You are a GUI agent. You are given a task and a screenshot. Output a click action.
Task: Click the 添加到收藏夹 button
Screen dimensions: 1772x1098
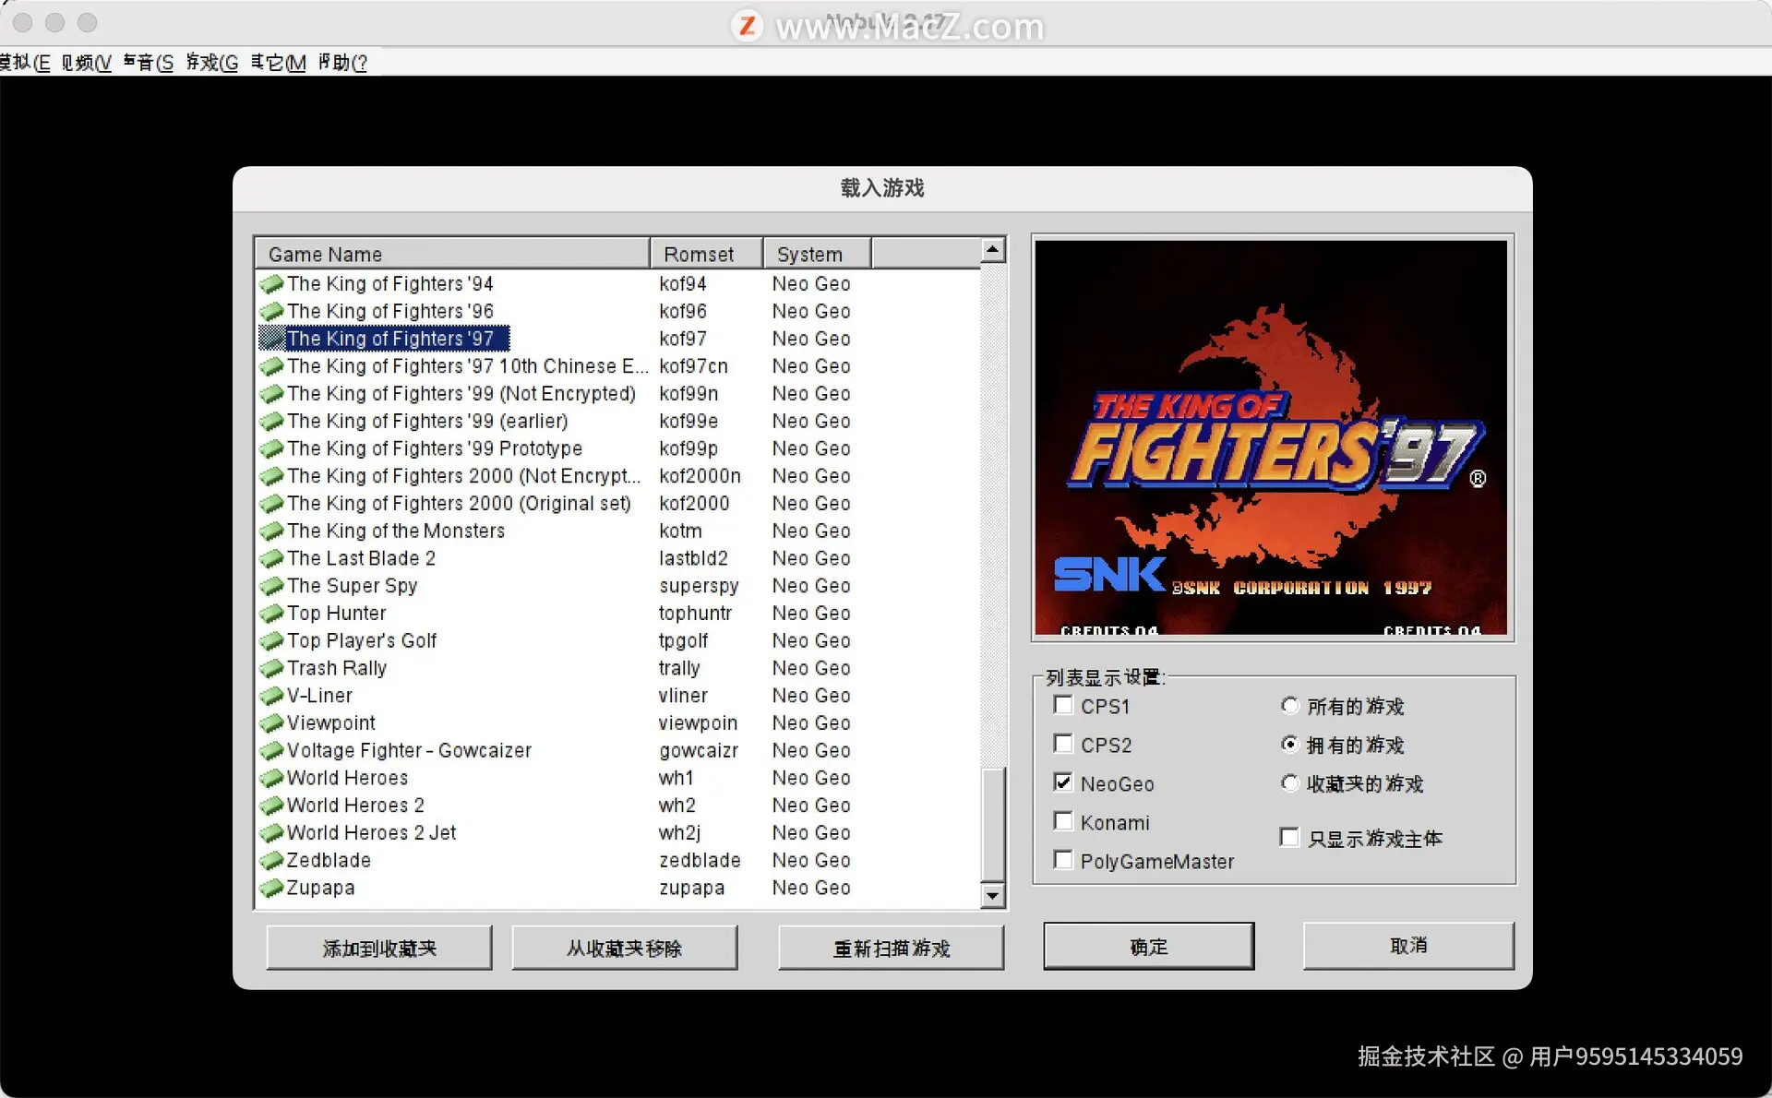[379, 948]
